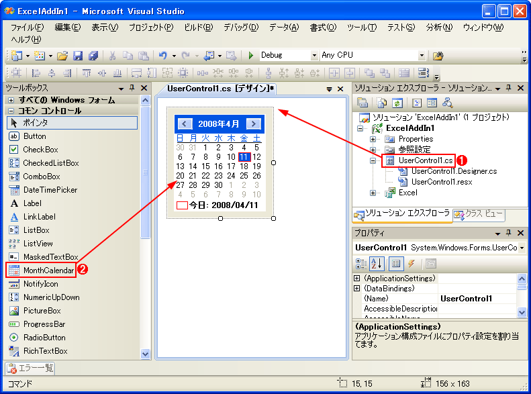Pin the toolbox panel

pos(132,89)
